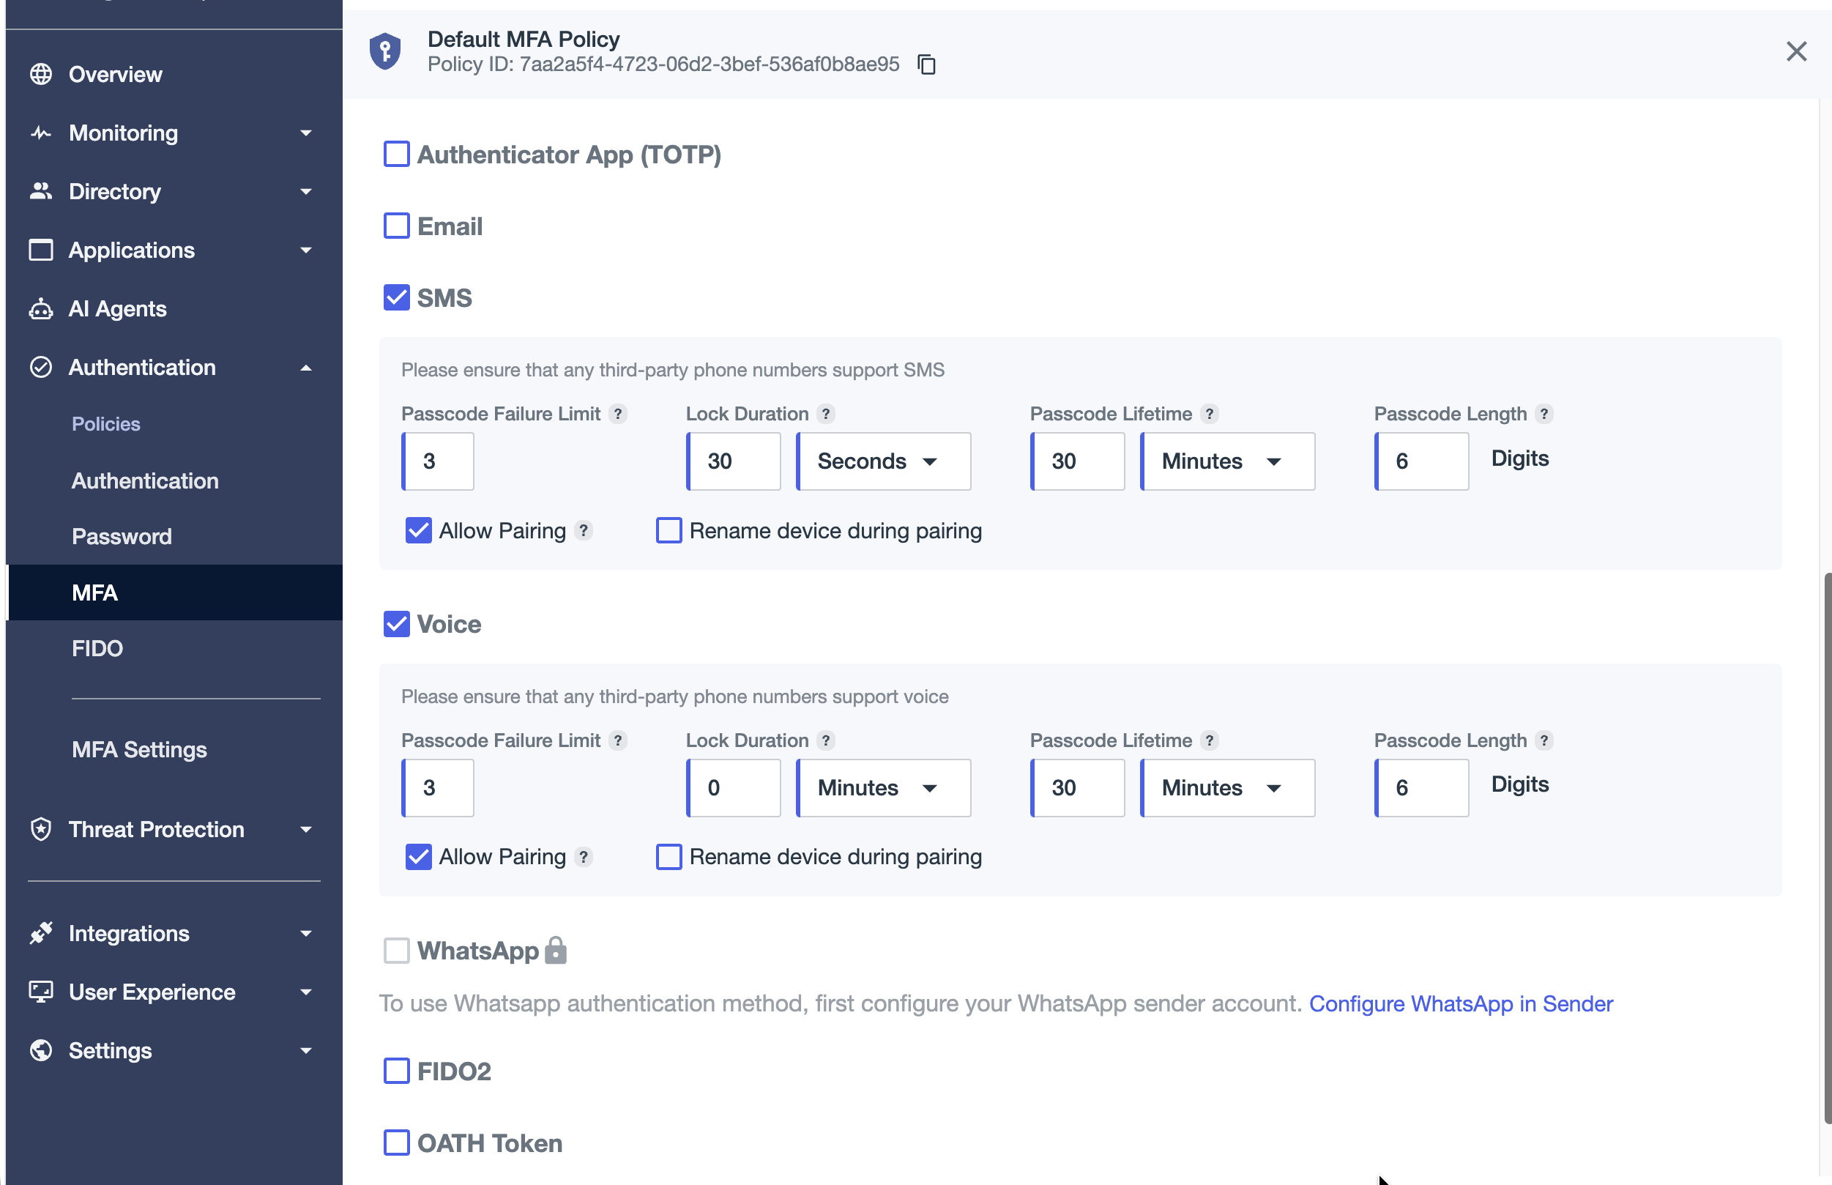Open SMS Lock Duration Seconds dropdown
Viewport: 1832px width, 1185px height.
point(884,461)
